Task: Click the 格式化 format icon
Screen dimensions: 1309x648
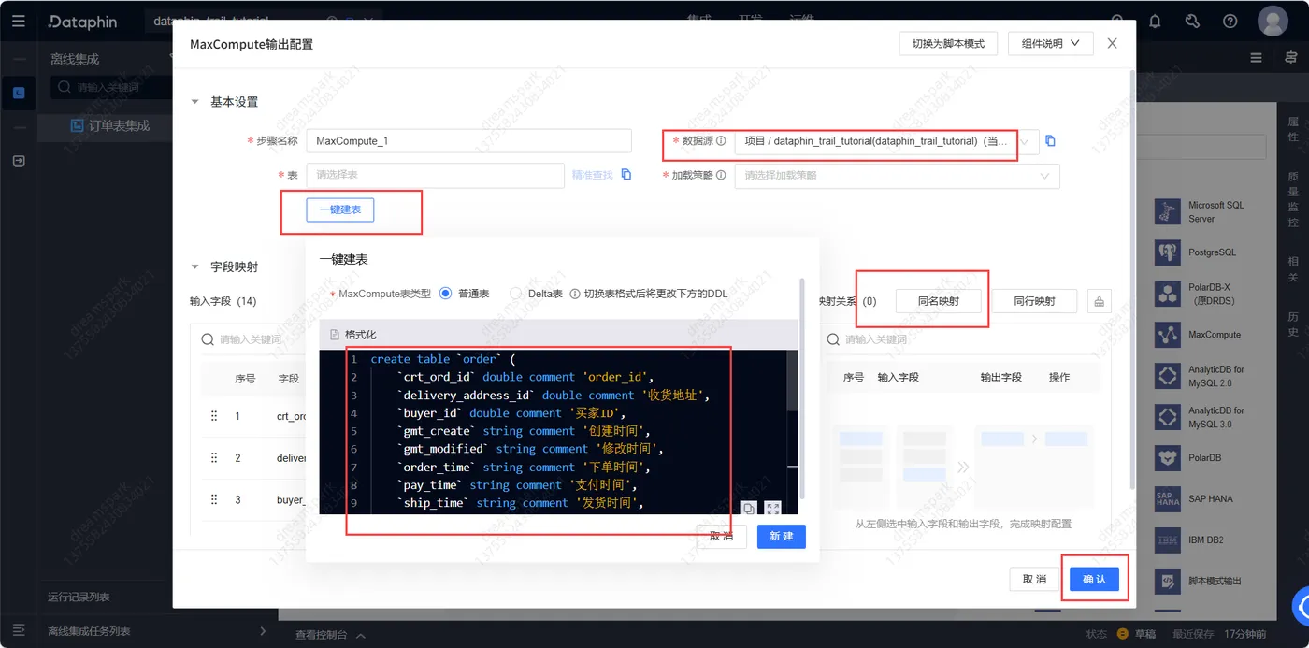Action: 335,335
